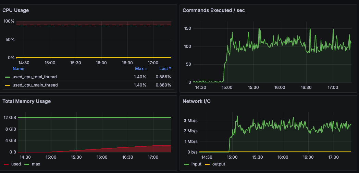Toggle the used_cpu_total_thread series label

[x=35, y=77]
